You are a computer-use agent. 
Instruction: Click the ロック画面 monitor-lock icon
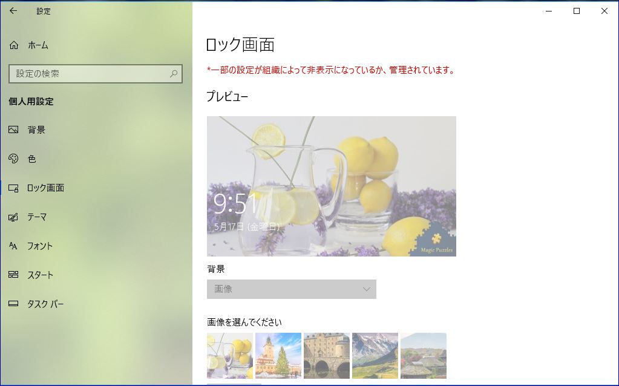(x=13, y=188)
